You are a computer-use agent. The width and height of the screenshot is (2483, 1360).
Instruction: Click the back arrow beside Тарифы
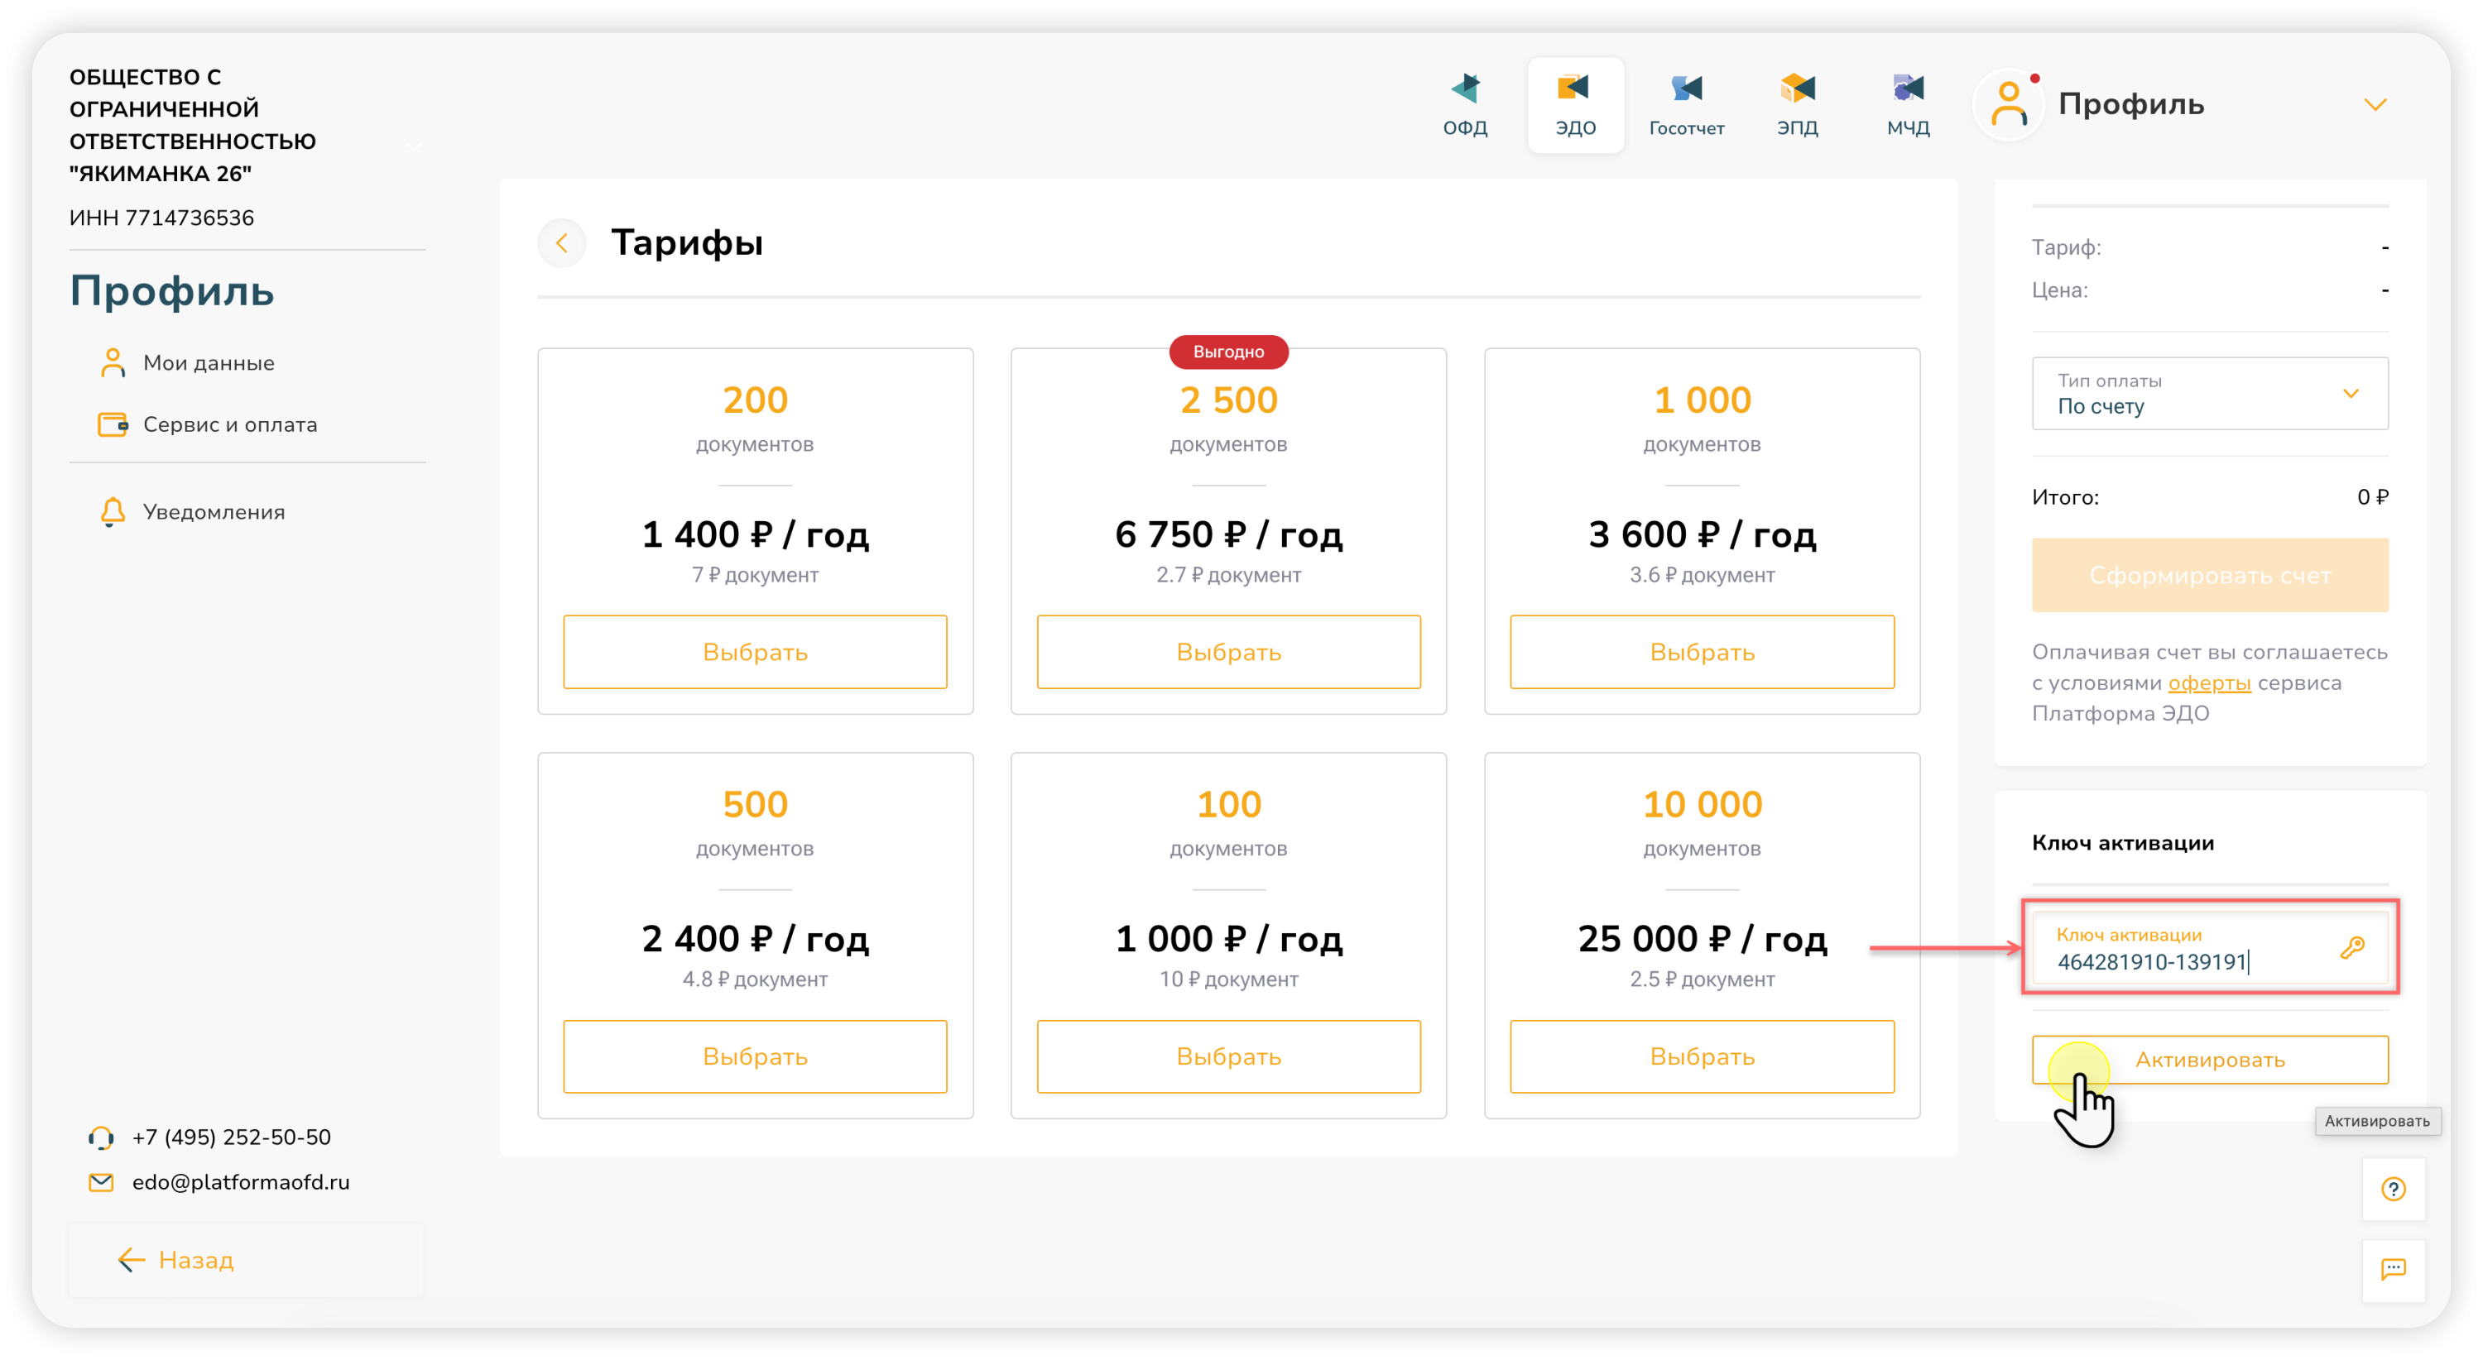click(x=562, y=242)
